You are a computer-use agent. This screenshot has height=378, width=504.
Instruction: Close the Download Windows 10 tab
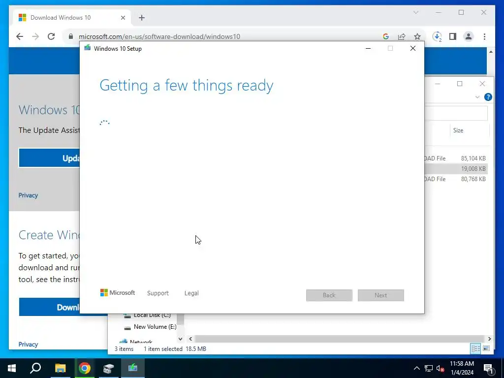click(x=123, y=18)
